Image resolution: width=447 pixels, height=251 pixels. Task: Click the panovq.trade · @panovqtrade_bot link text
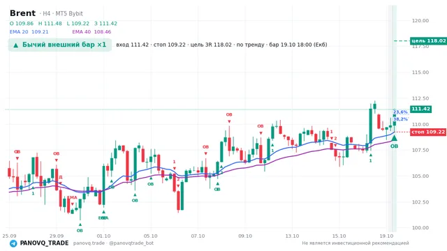click(113, 243)
